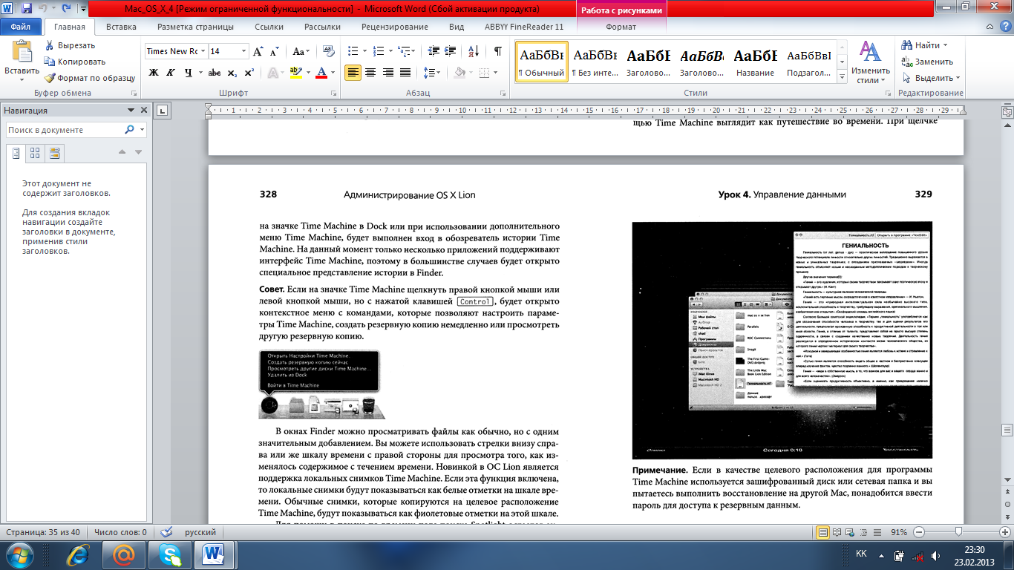Apply yellow text highlight color
1014x570 pixels.
tap(295, 73)
